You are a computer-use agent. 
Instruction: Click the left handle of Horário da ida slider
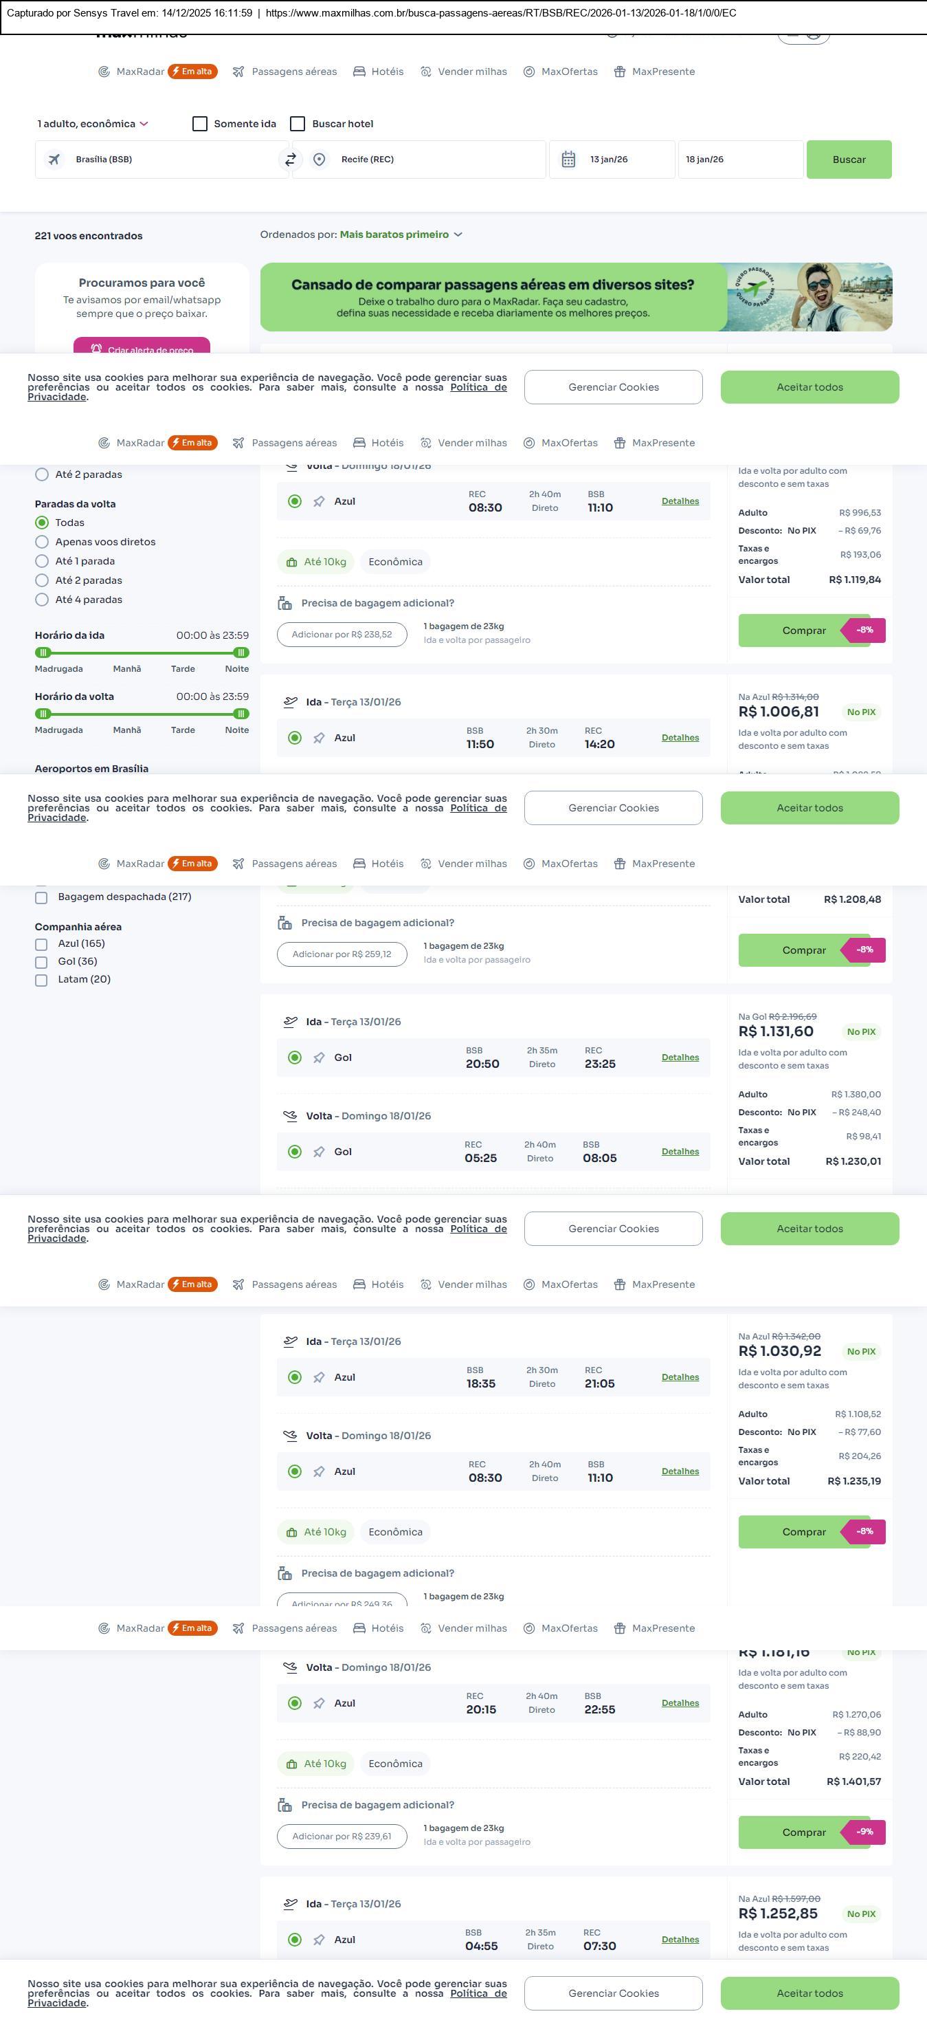tap(43, 653)
